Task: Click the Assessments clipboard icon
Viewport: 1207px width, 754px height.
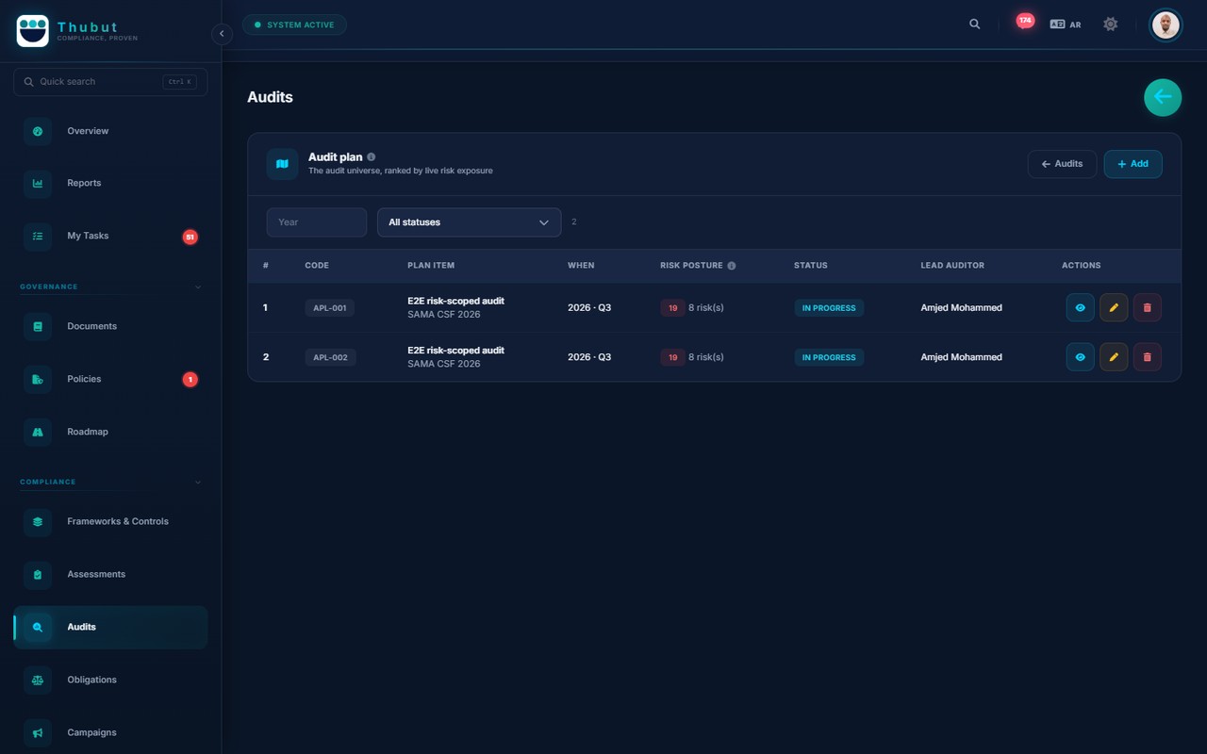Action: 38,574
